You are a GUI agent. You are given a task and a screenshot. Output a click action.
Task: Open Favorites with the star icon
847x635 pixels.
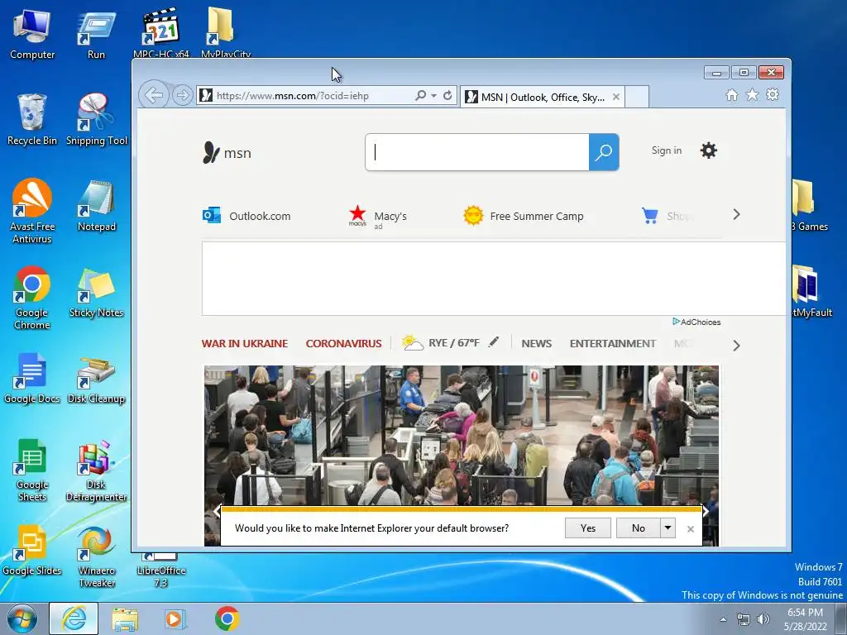(x=752, y=95)
